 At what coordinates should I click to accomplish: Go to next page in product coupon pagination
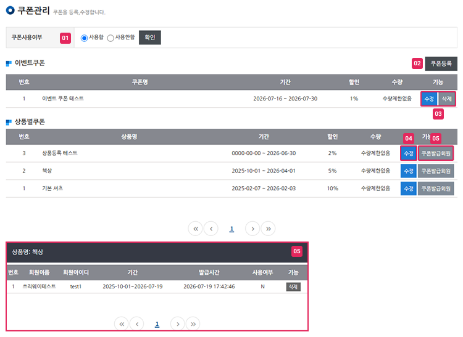tap(252, 229)
